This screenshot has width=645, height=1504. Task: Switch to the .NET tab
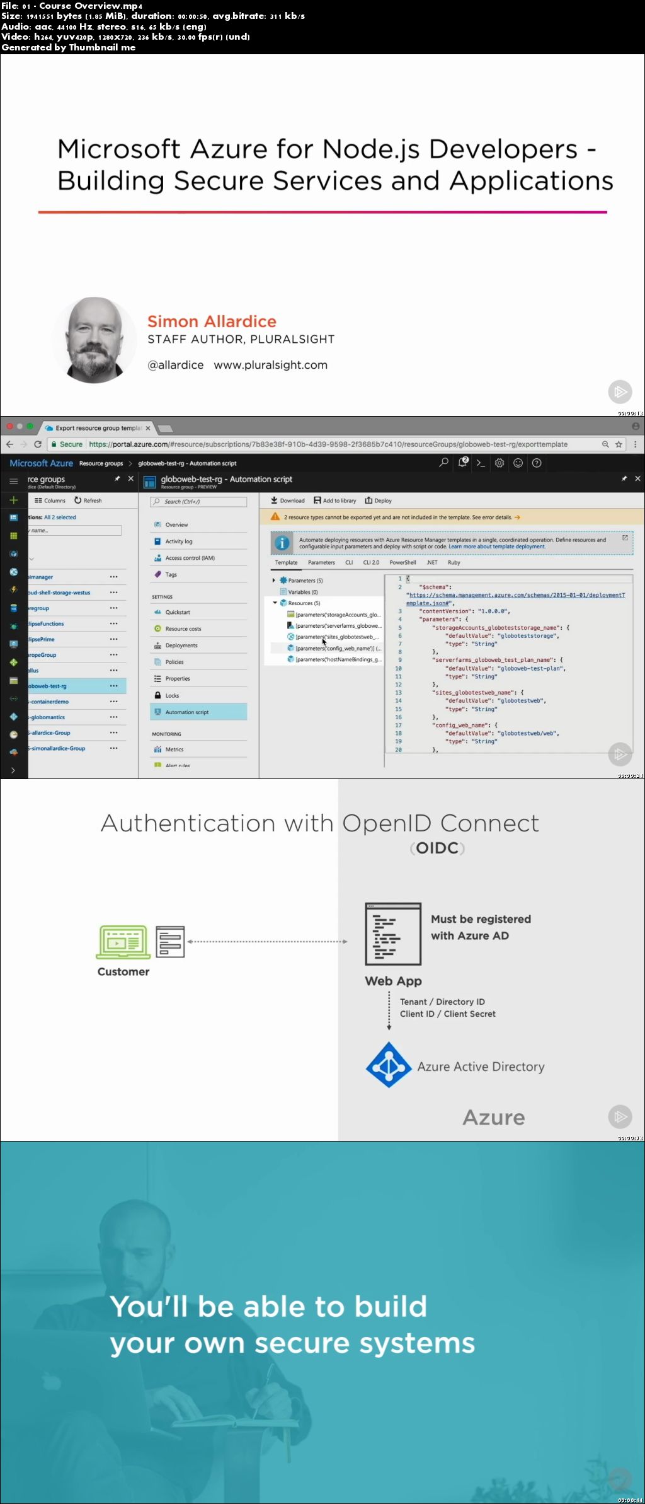pos(432,562)
